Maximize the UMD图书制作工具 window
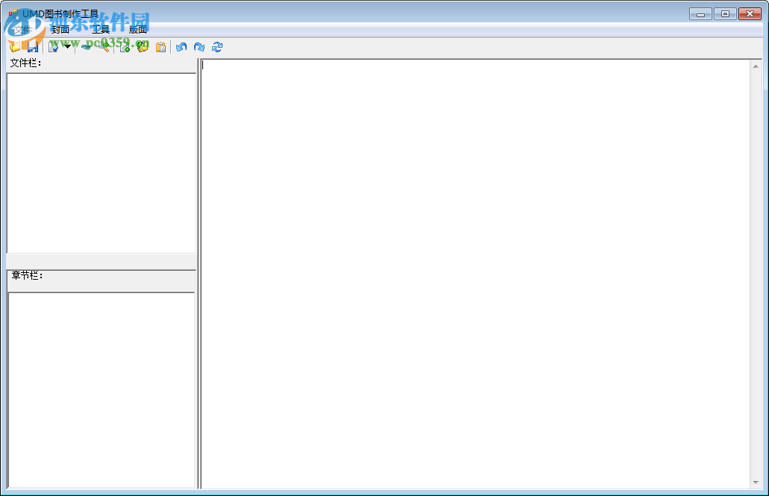The height and width of the screenshot is (496, 769). (x=725, y=13)
